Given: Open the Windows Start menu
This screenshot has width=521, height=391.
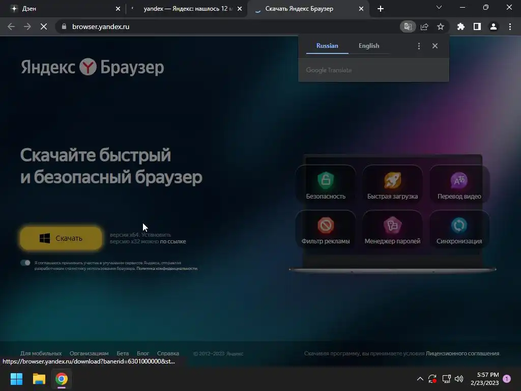Looking at the screenshot, I should click(x=16, y=379).
